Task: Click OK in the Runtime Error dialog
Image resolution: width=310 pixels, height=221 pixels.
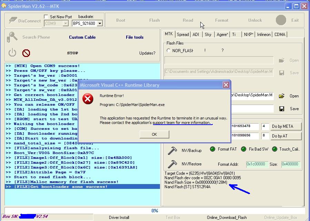Action: [x=154, y=134]
